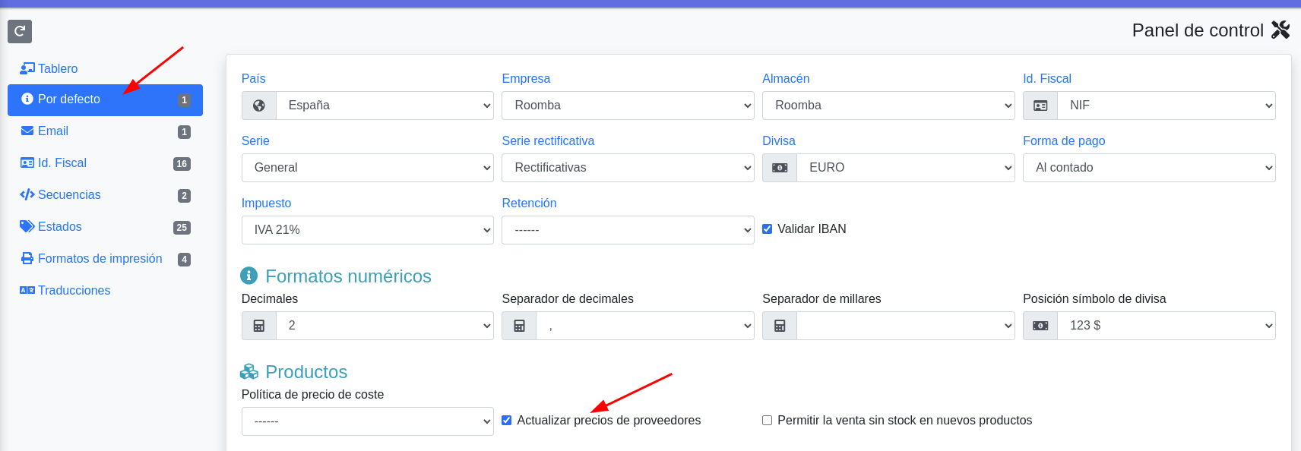1301x451 pixels.
Task: Click the reload button icon
Action: click(x=20, y=31)
